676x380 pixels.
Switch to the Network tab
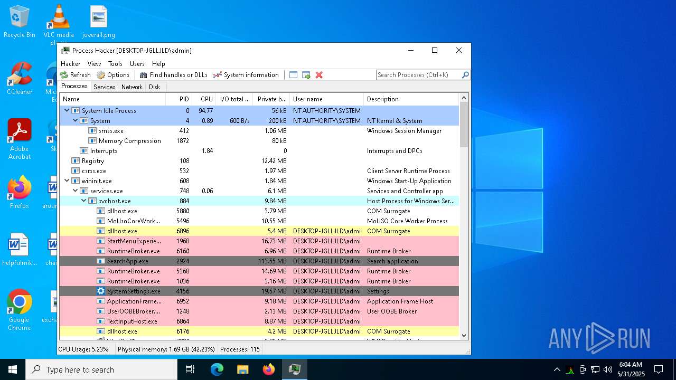click(x=132, y=87)
